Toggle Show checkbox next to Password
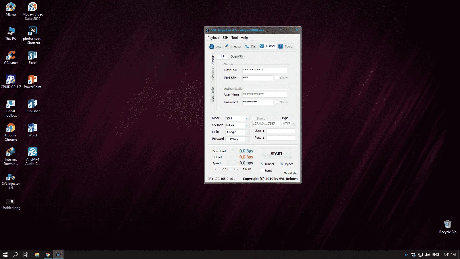 pos(277,102)
